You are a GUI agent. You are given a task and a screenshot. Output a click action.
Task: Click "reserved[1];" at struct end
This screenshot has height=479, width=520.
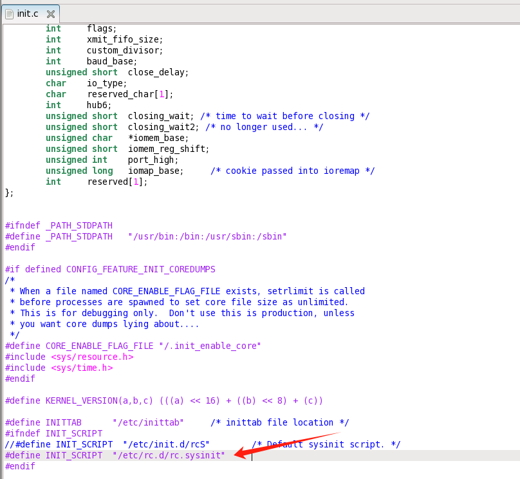point(117,182)
